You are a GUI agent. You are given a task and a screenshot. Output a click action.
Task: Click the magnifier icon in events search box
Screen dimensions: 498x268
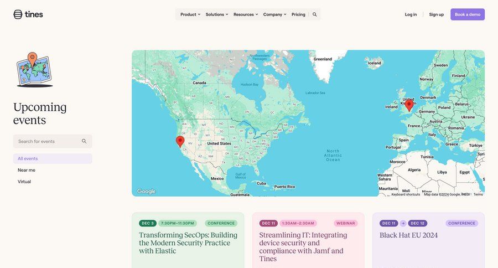pyautogui.click(x=84, y=141)
